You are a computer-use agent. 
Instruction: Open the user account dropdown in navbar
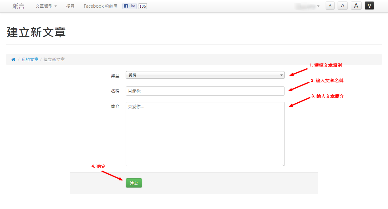(x=307, y=6)
